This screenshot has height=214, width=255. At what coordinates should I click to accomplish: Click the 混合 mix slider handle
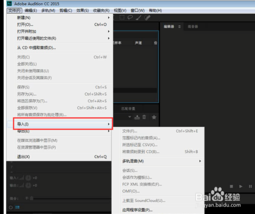click(32, 198)
